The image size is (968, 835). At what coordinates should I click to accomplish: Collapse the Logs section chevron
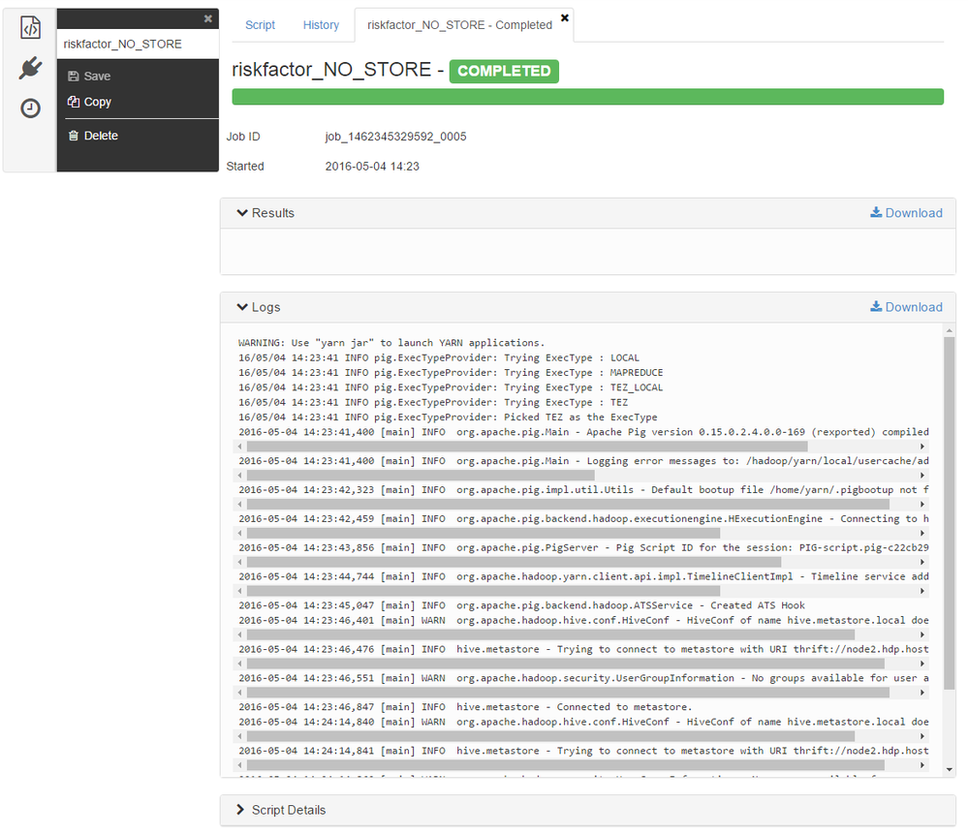coord(242,307)
